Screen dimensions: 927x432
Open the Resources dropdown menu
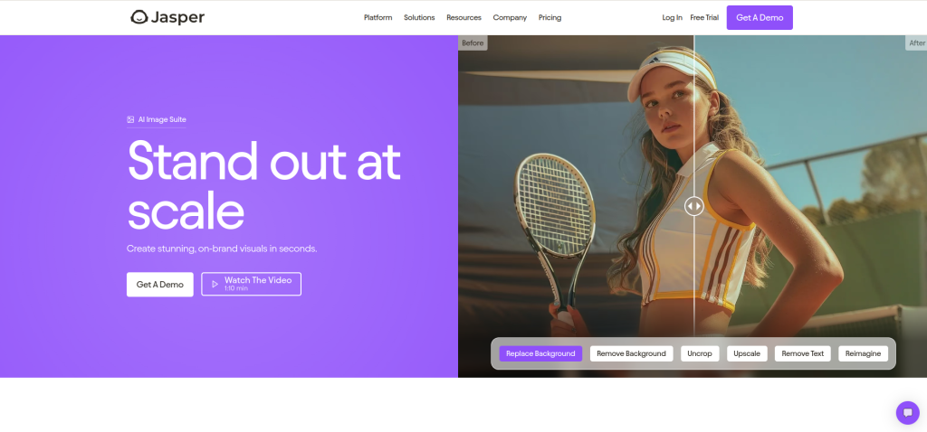463,18
